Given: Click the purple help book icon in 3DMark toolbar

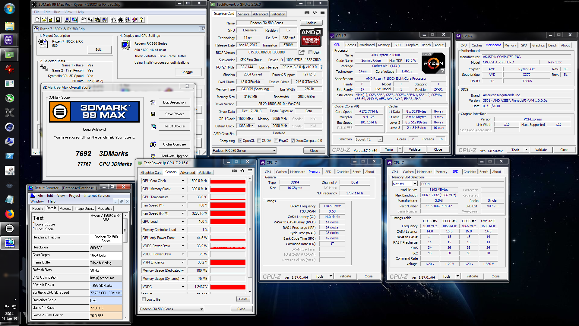Looking at the screenshot, I should pos(134,20).
